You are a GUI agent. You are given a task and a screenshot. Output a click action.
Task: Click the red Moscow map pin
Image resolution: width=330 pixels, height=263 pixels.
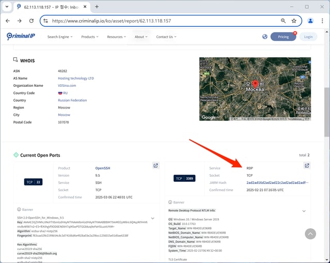tap(255, 84)
